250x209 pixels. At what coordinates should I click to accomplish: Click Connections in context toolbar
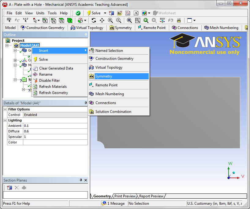[x=185, y=28]
